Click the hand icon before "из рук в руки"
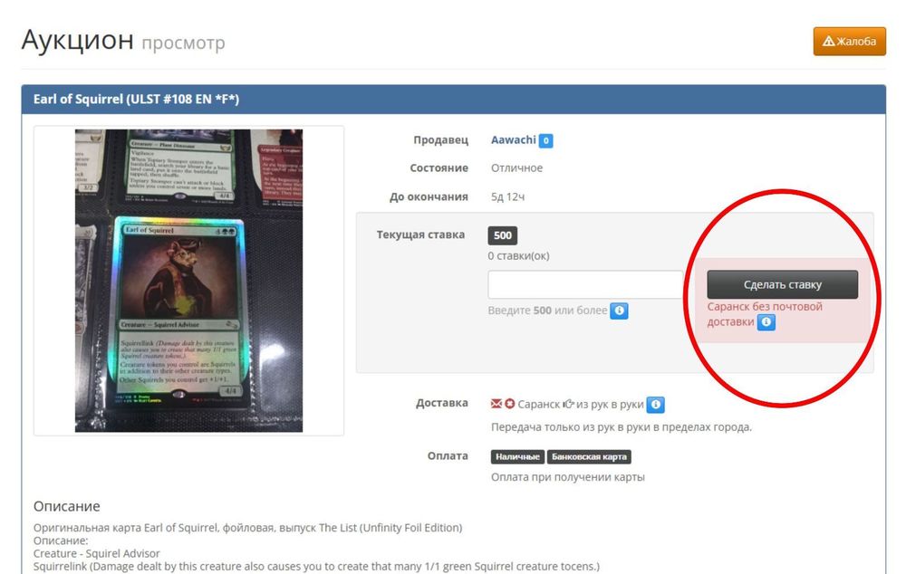Image resolution: width=906 pixels, height=574 pixels. (568, 405)
